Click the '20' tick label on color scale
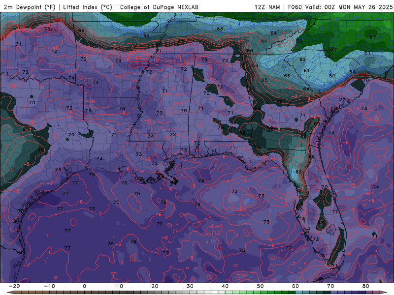 click(x=155, y=286)
